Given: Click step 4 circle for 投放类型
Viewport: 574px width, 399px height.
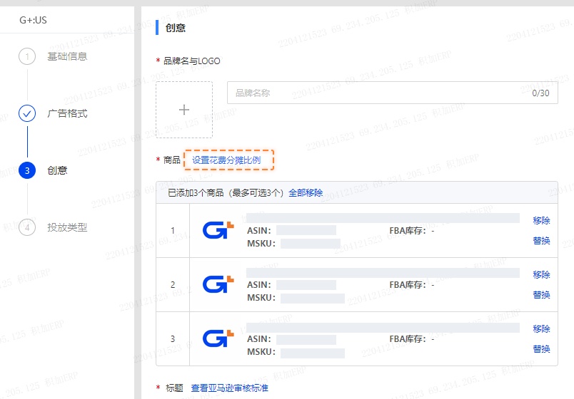Looking at the screenshot, I should tap(27, 227).
